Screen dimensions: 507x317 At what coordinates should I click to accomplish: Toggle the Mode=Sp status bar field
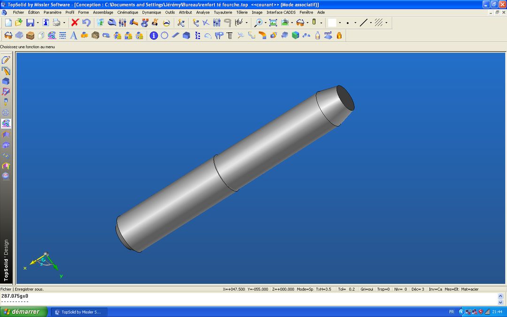pyautogui.click(x=305, y=289)
